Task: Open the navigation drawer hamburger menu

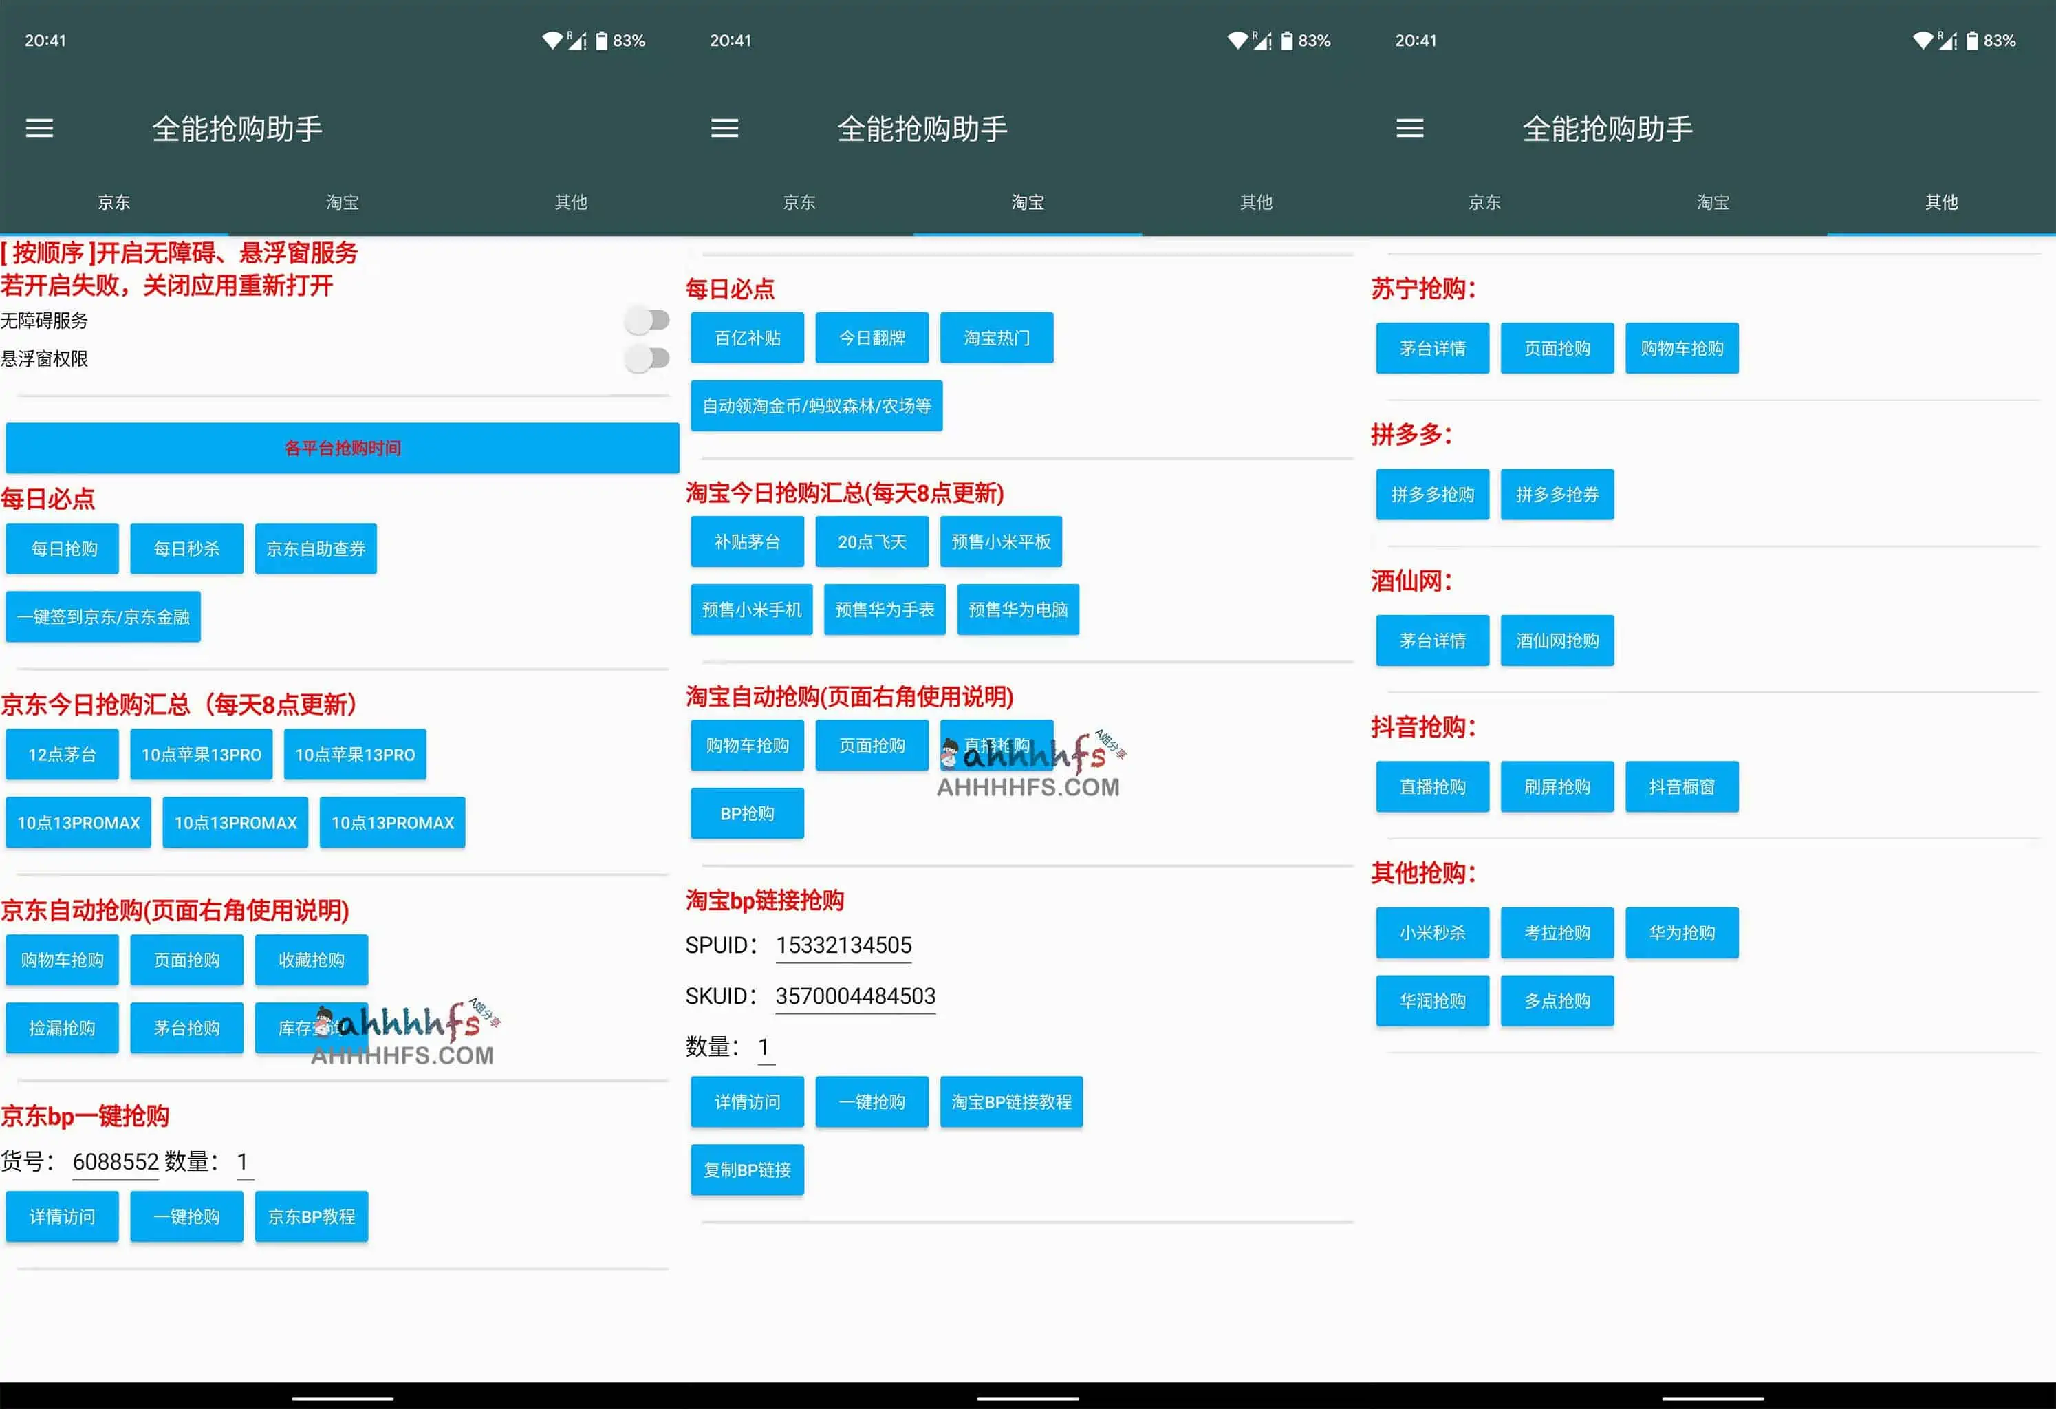Action: coord(39,129)
